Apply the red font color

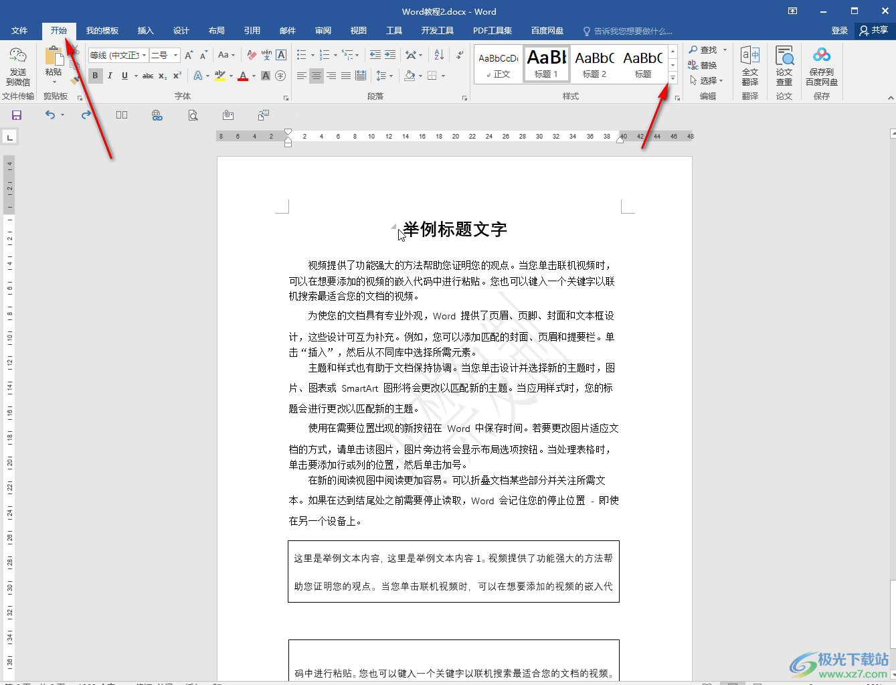243,76
